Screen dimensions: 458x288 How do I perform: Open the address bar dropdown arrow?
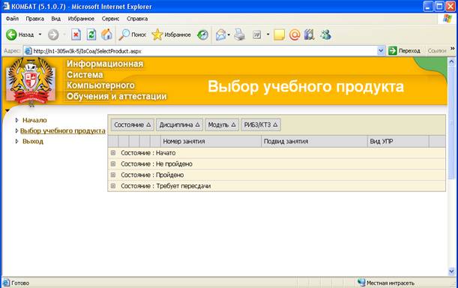pos(381,51)
